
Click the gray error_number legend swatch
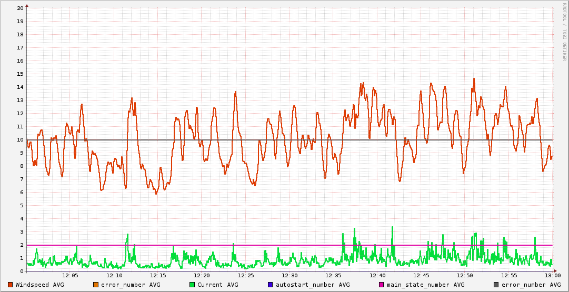click(x=496, y=285)
